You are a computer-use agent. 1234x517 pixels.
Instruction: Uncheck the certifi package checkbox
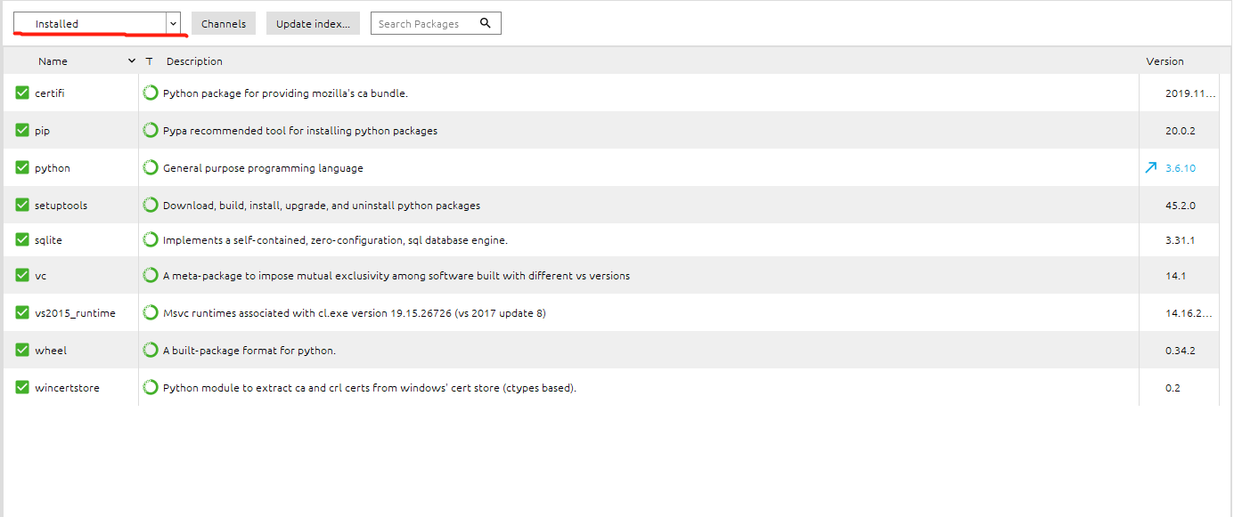pos(22,93)
